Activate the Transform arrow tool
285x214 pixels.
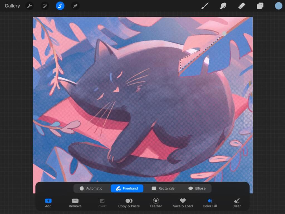[x=75, y=6]
